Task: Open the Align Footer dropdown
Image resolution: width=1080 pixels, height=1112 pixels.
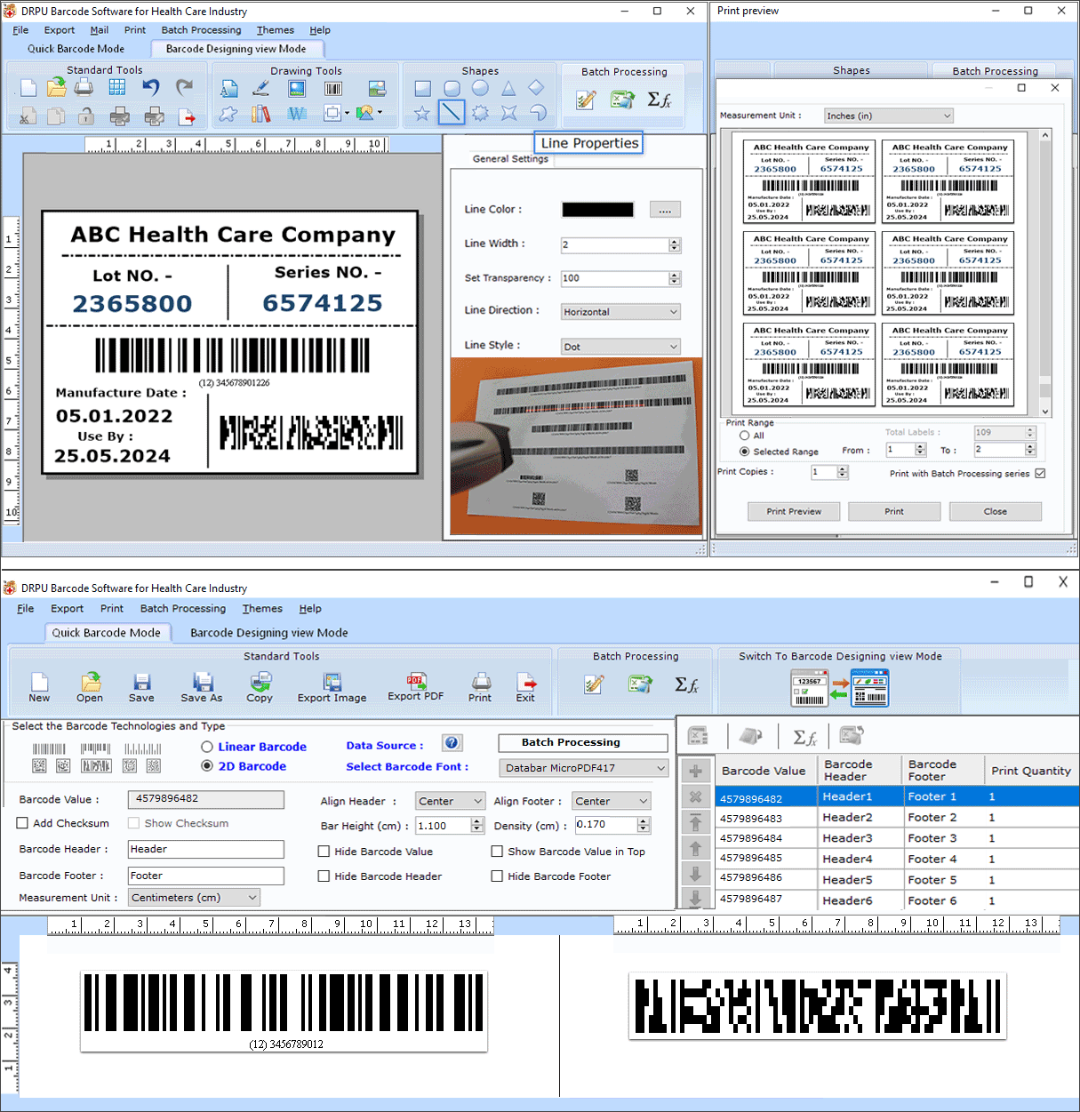Action: pos(612,801)
